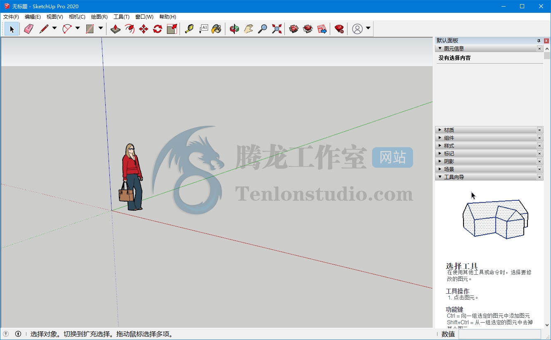The image size is (551, 340).
Task: Click the user account sign-in icon
Action: (x=357, y=29)
